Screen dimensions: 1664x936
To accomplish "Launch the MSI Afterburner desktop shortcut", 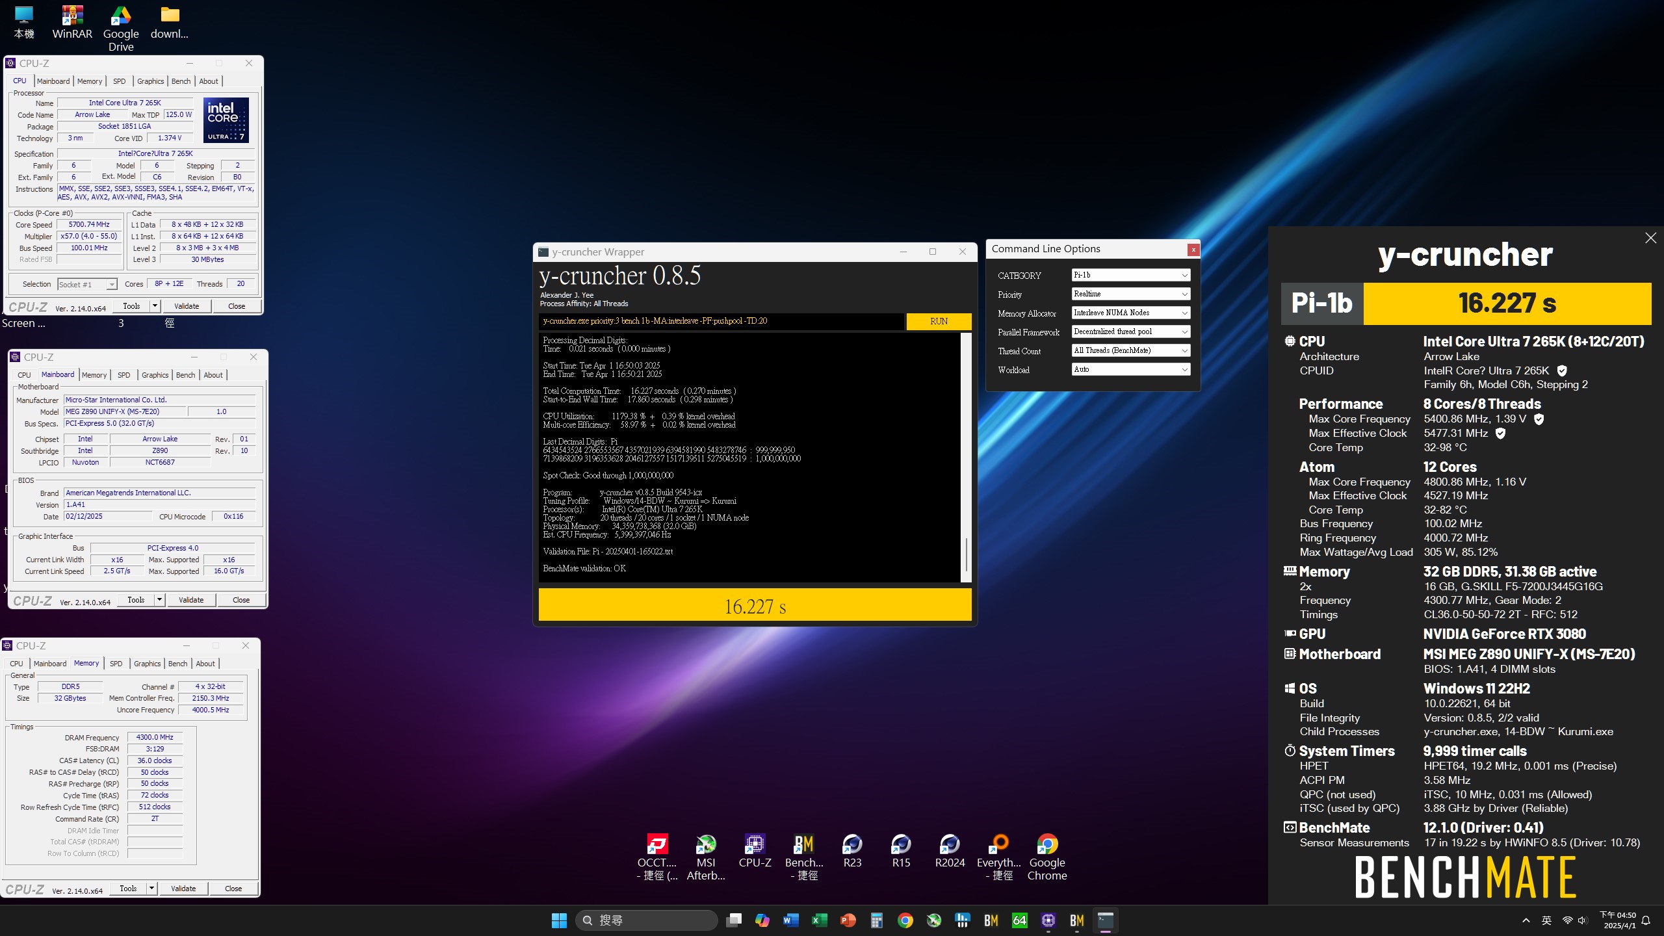I will [706, 857].
